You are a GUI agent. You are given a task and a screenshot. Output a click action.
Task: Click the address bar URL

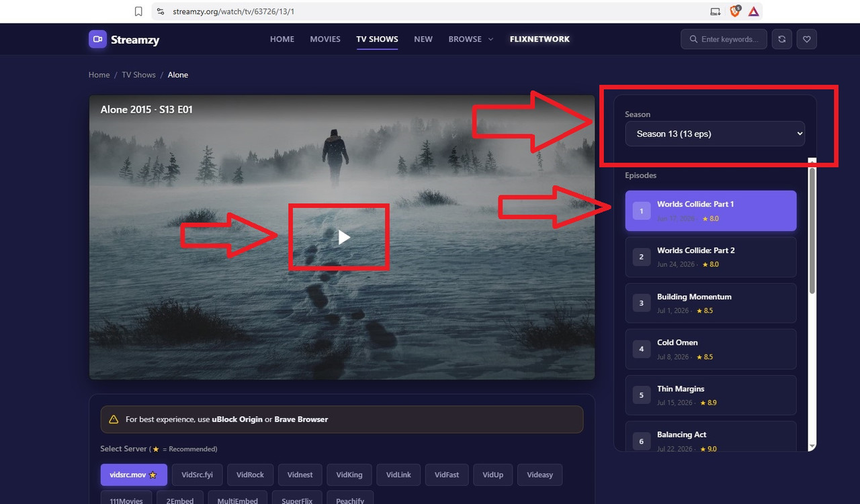(232, 11)
